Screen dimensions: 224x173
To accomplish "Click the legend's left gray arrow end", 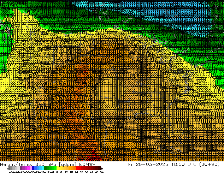I will (x=8, y=168).
